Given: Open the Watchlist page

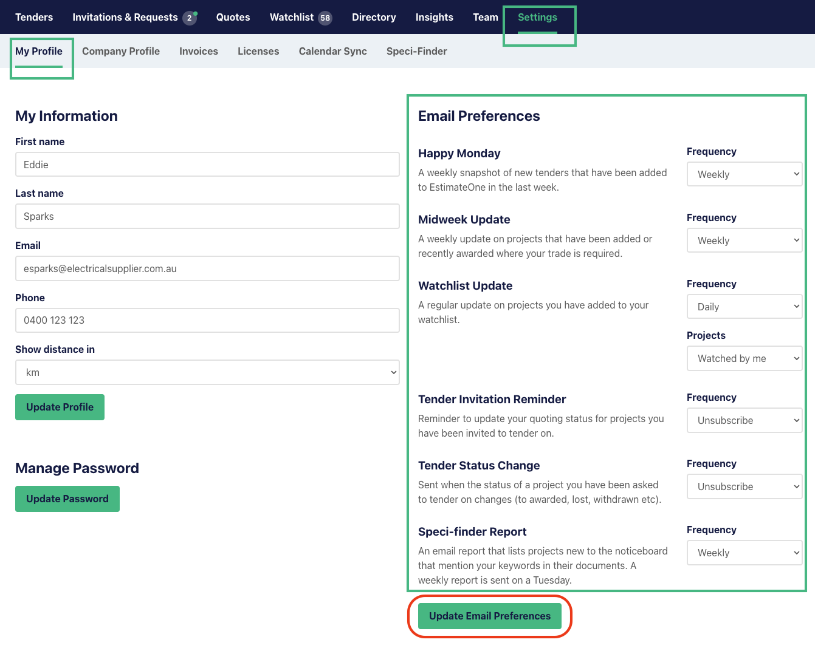Looking at the screenshot, I should point(292,17).
